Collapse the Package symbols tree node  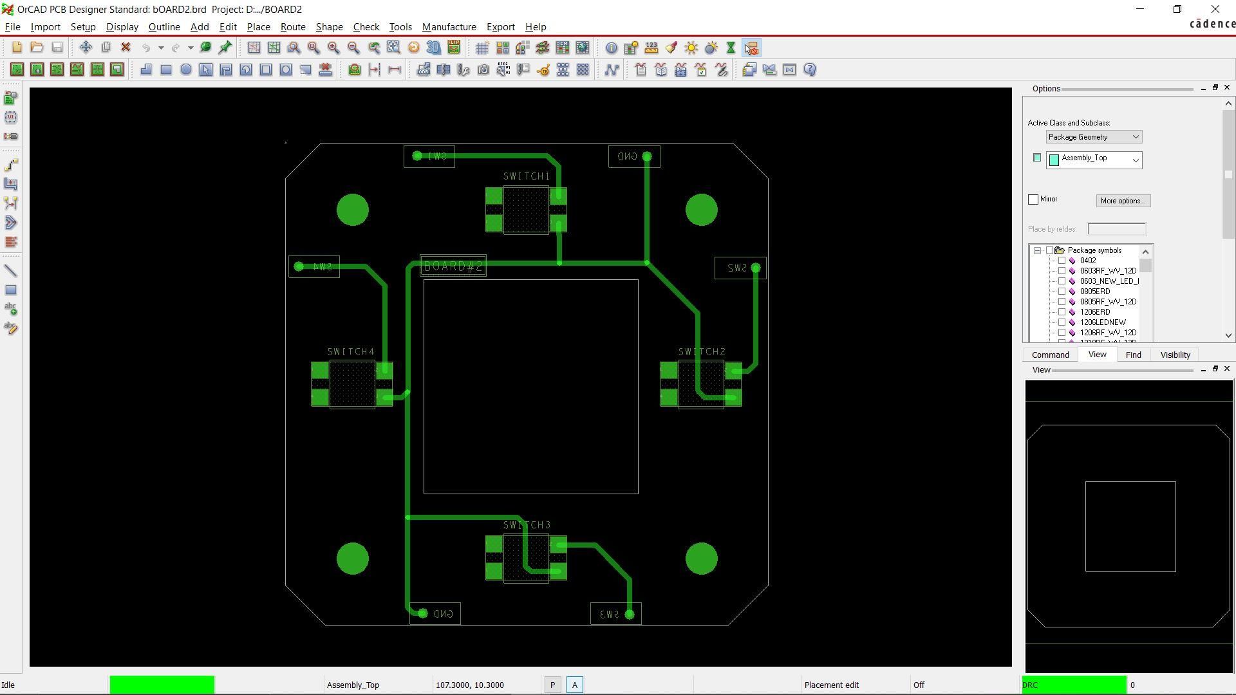(x=1038, y=250)
